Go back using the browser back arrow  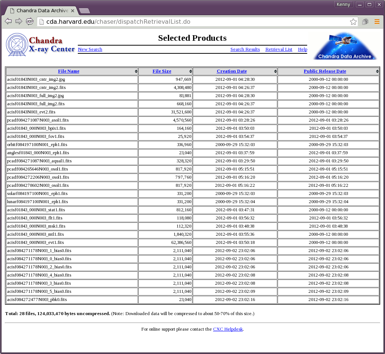coord(9,21)
